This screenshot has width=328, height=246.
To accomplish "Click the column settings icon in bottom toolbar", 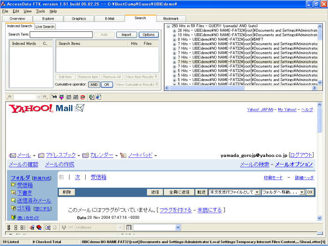I will 129,227.
